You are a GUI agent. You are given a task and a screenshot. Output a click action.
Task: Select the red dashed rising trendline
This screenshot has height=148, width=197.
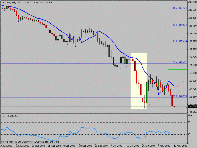[x=166, y=93]
